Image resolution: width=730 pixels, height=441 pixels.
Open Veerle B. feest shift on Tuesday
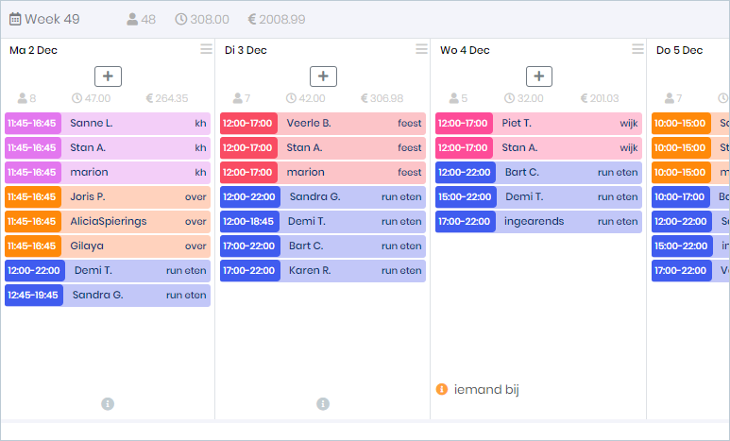click(x=348, y=123)
